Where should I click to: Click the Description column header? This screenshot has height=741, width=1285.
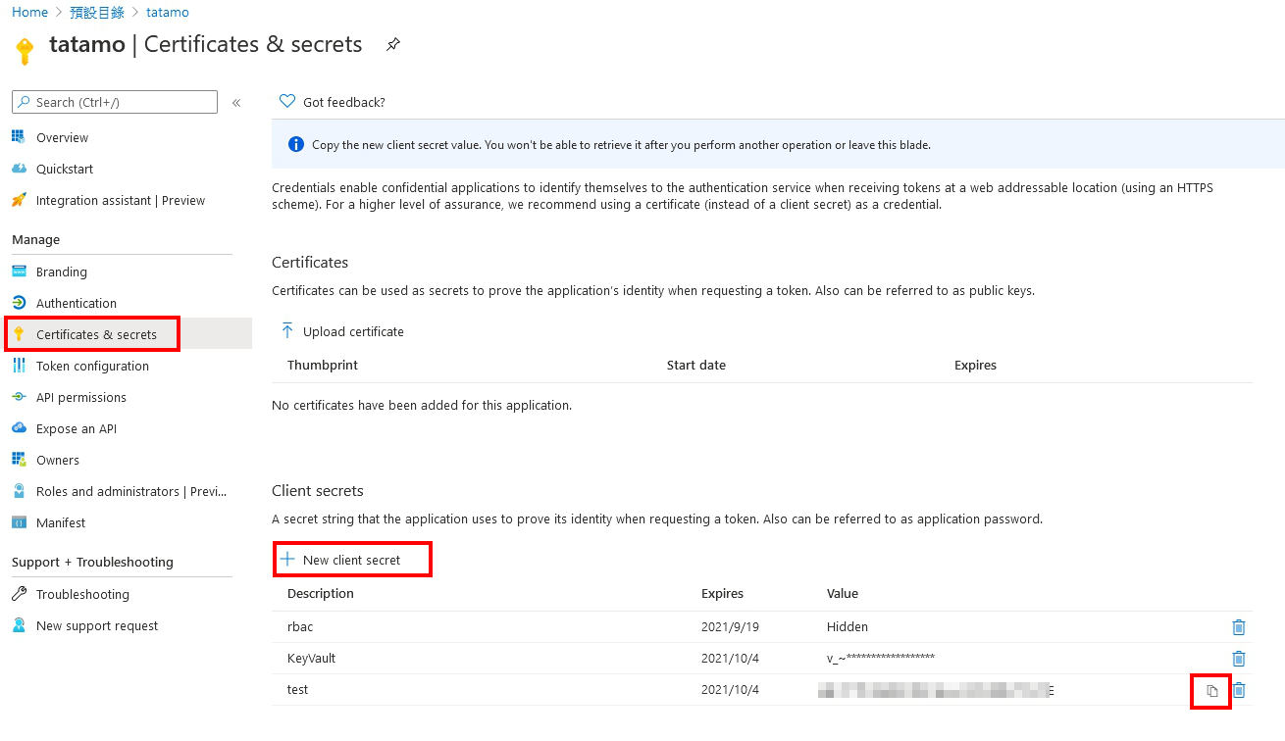(x=321, y=593)
